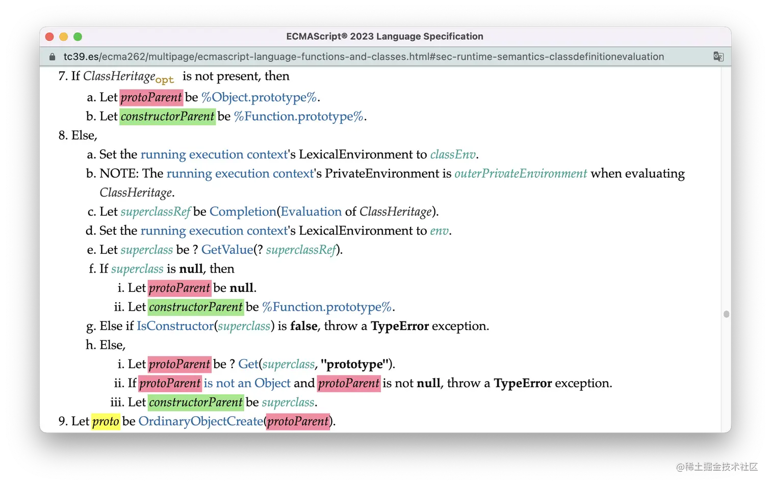This screenshot has height=485, width=771.
Task: Follow 'running execution context' link in step 8.b
Action: point(240,174)
